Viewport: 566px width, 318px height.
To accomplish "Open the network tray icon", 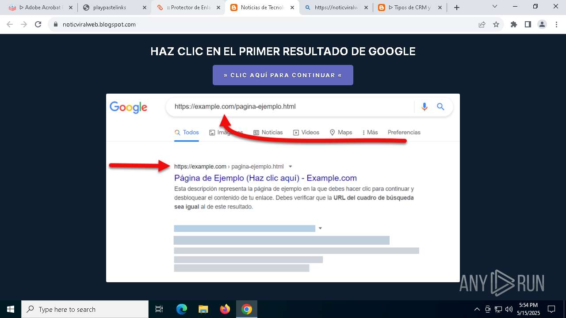I will tap(498, 309).
